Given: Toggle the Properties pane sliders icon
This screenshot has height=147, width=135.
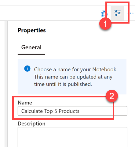Looking at the screenshot, I should pyautogui.click(x=117, y=13).
